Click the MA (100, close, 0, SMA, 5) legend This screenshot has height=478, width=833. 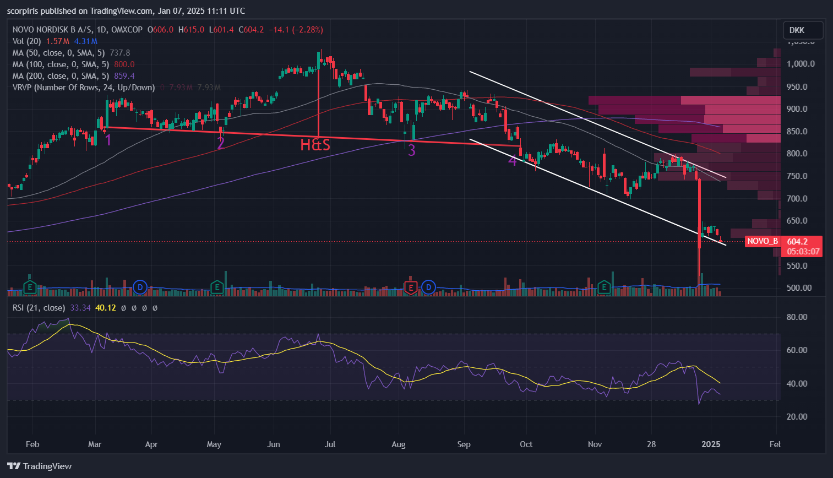click(x=61, y=64)
